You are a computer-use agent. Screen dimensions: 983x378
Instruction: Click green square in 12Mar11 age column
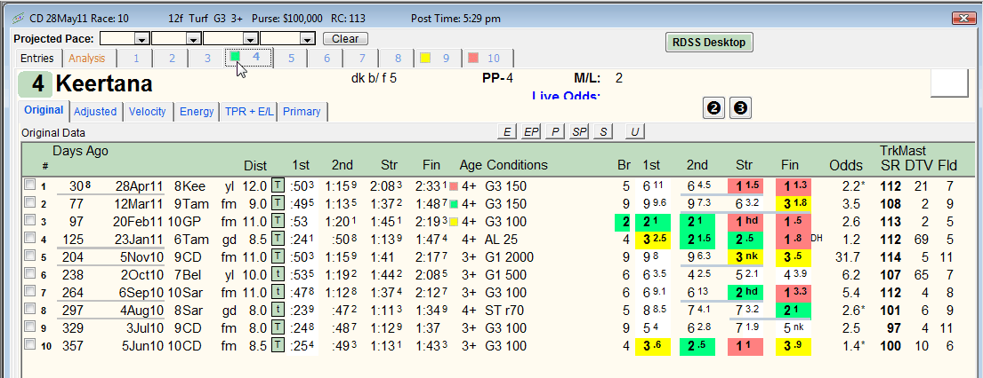pos(454,204)
